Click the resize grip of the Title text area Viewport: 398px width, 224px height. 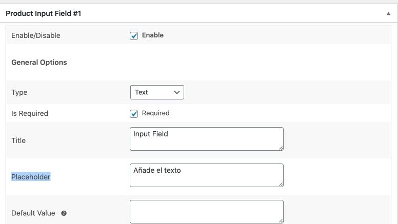pyautogui.click(x=281, y=148)
